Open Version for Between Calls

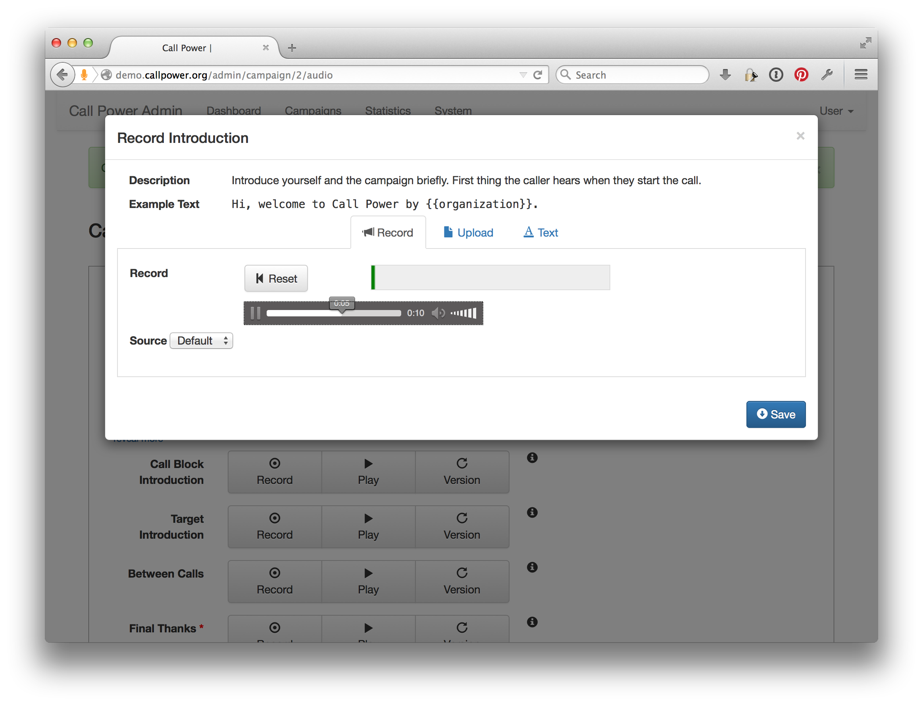(462, 581)
